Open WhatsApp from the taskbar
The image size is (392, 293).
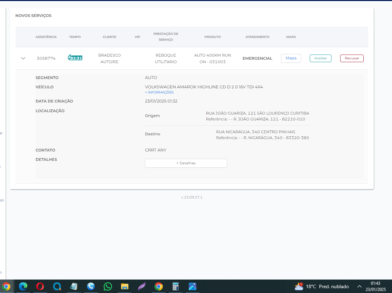(108, 286)
